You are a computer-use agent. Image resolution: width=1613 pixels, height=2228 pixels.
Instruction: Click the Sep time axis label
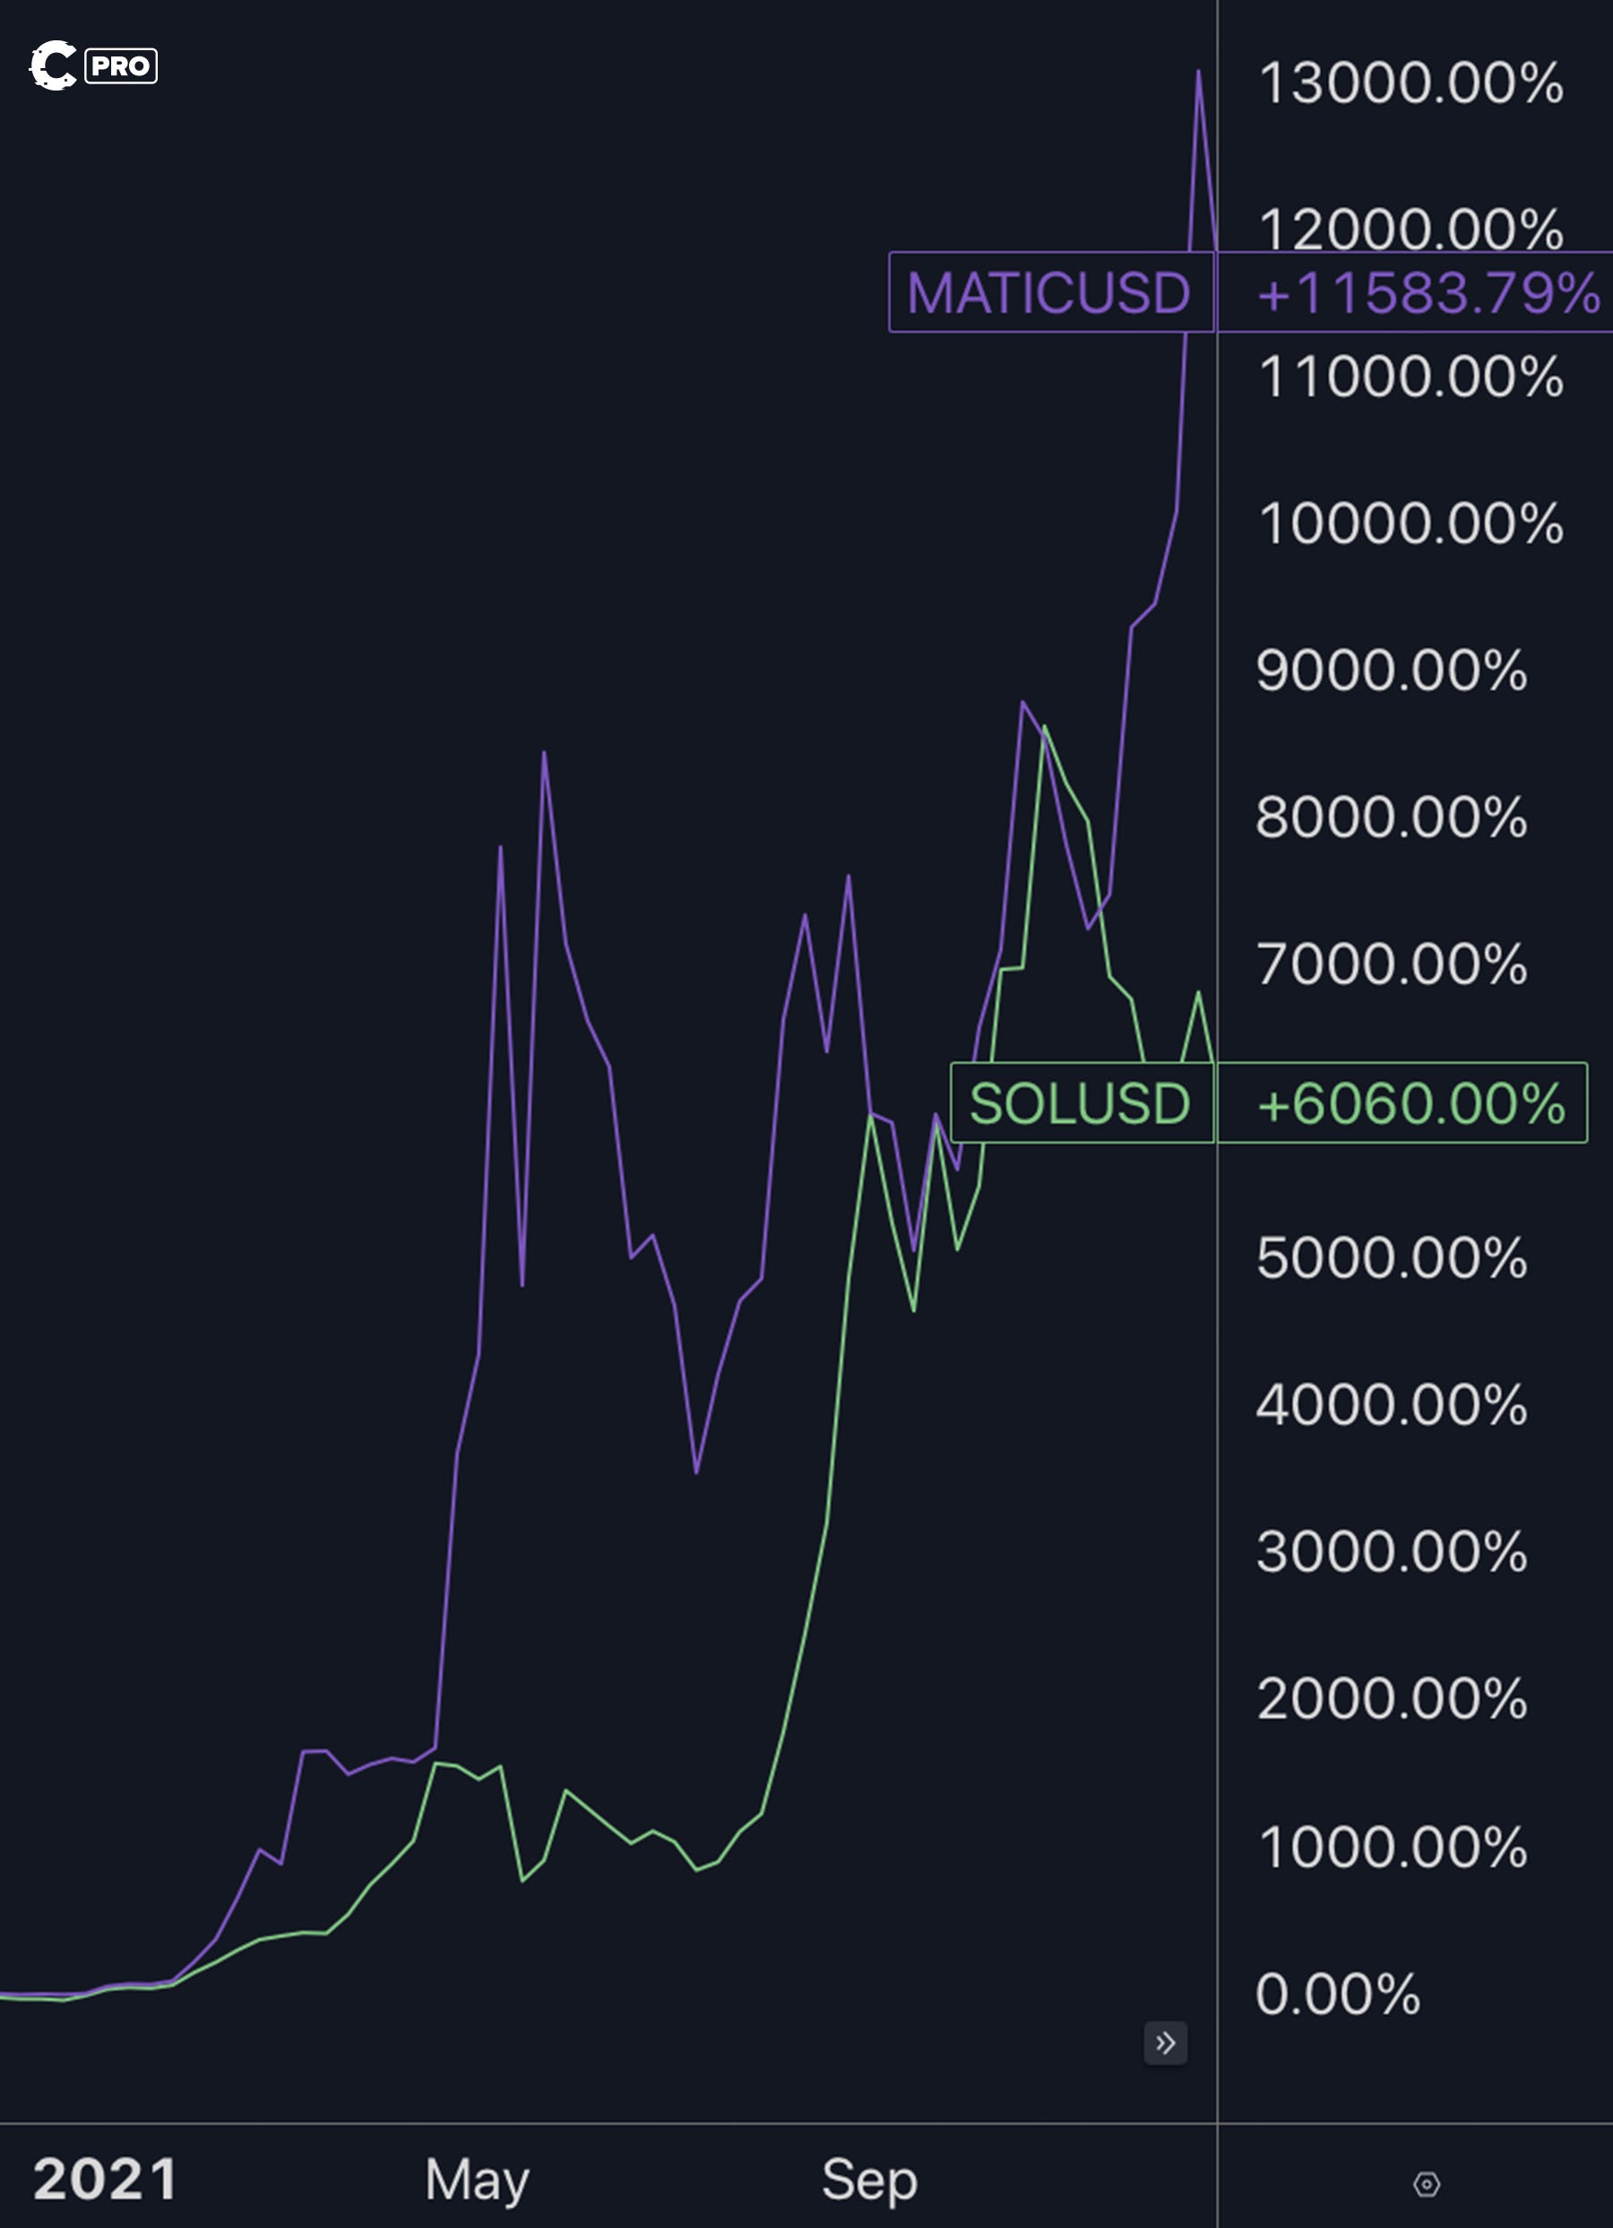point(869,2179)
